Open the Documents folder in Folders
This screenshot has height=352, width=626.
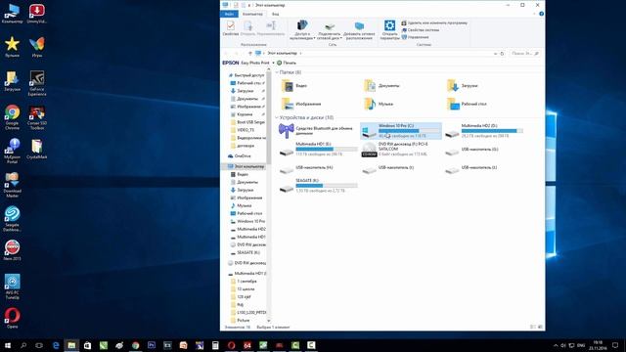[x=382, y=86]
